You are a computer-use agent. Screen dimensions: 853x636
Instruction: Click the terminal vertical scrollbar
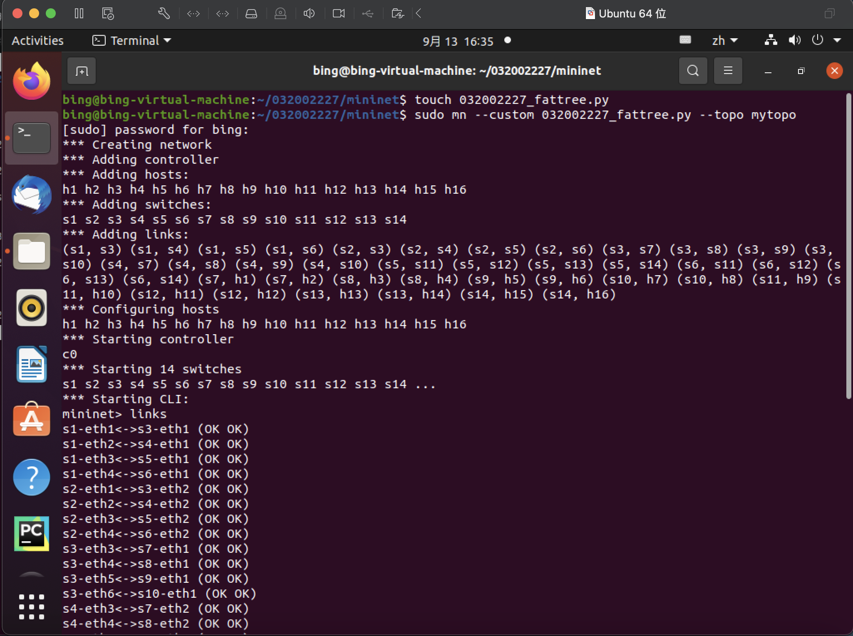(x=848, y=245)
